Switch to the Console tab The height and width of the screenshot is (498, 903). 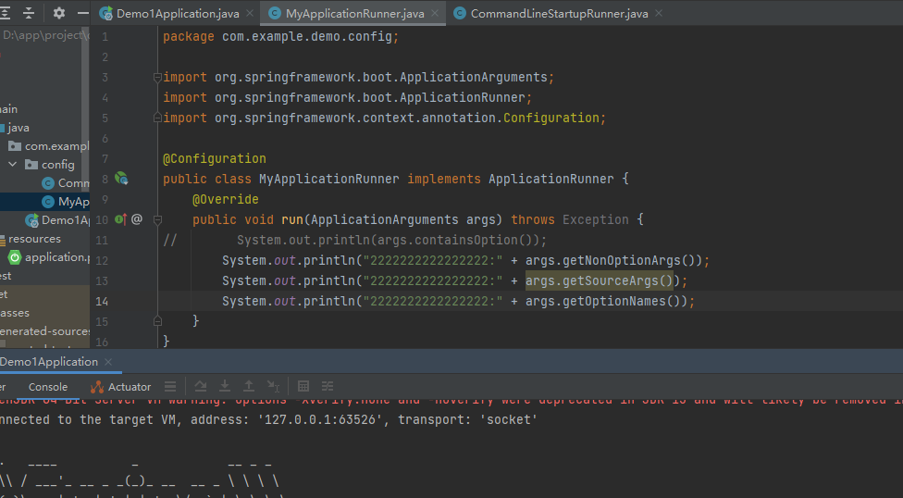pos(48,387)
